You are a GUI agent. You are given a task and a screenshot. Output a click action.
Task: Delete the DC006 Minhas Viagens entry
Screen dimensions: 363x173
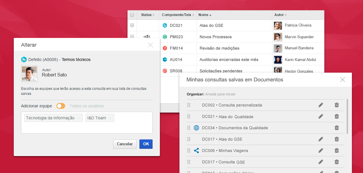(337, 151)
